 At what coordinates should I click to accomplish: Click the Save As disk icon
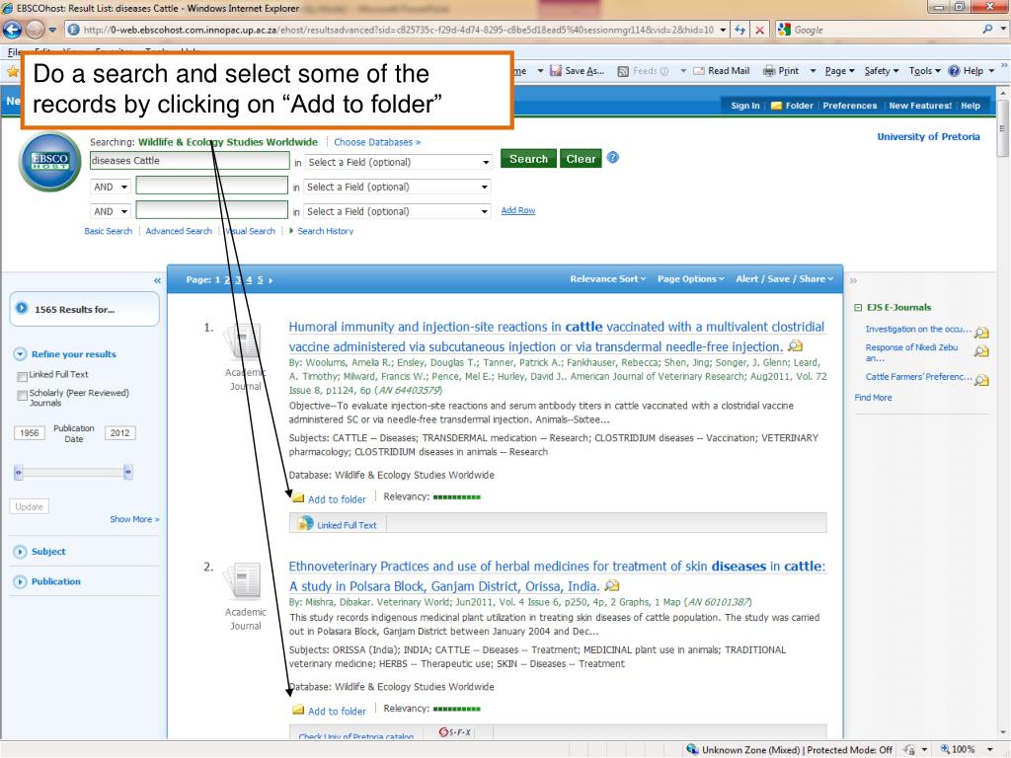coord(555,71)
